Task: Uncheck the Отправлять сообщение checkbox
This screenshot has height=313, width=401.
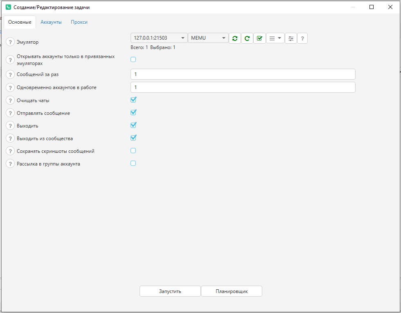Action: 133,113
